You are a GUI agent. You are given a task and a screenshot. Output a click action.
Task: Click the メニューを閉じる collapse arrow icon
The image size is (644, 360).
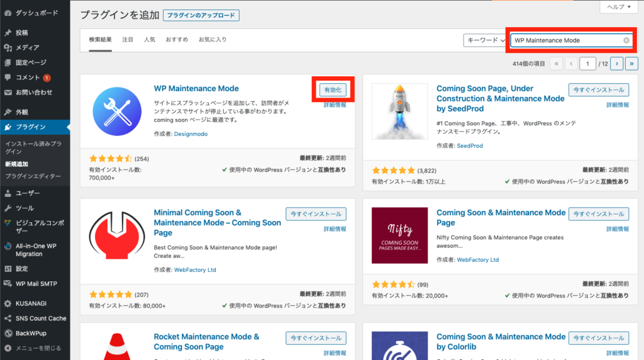(x=8, y=349)
